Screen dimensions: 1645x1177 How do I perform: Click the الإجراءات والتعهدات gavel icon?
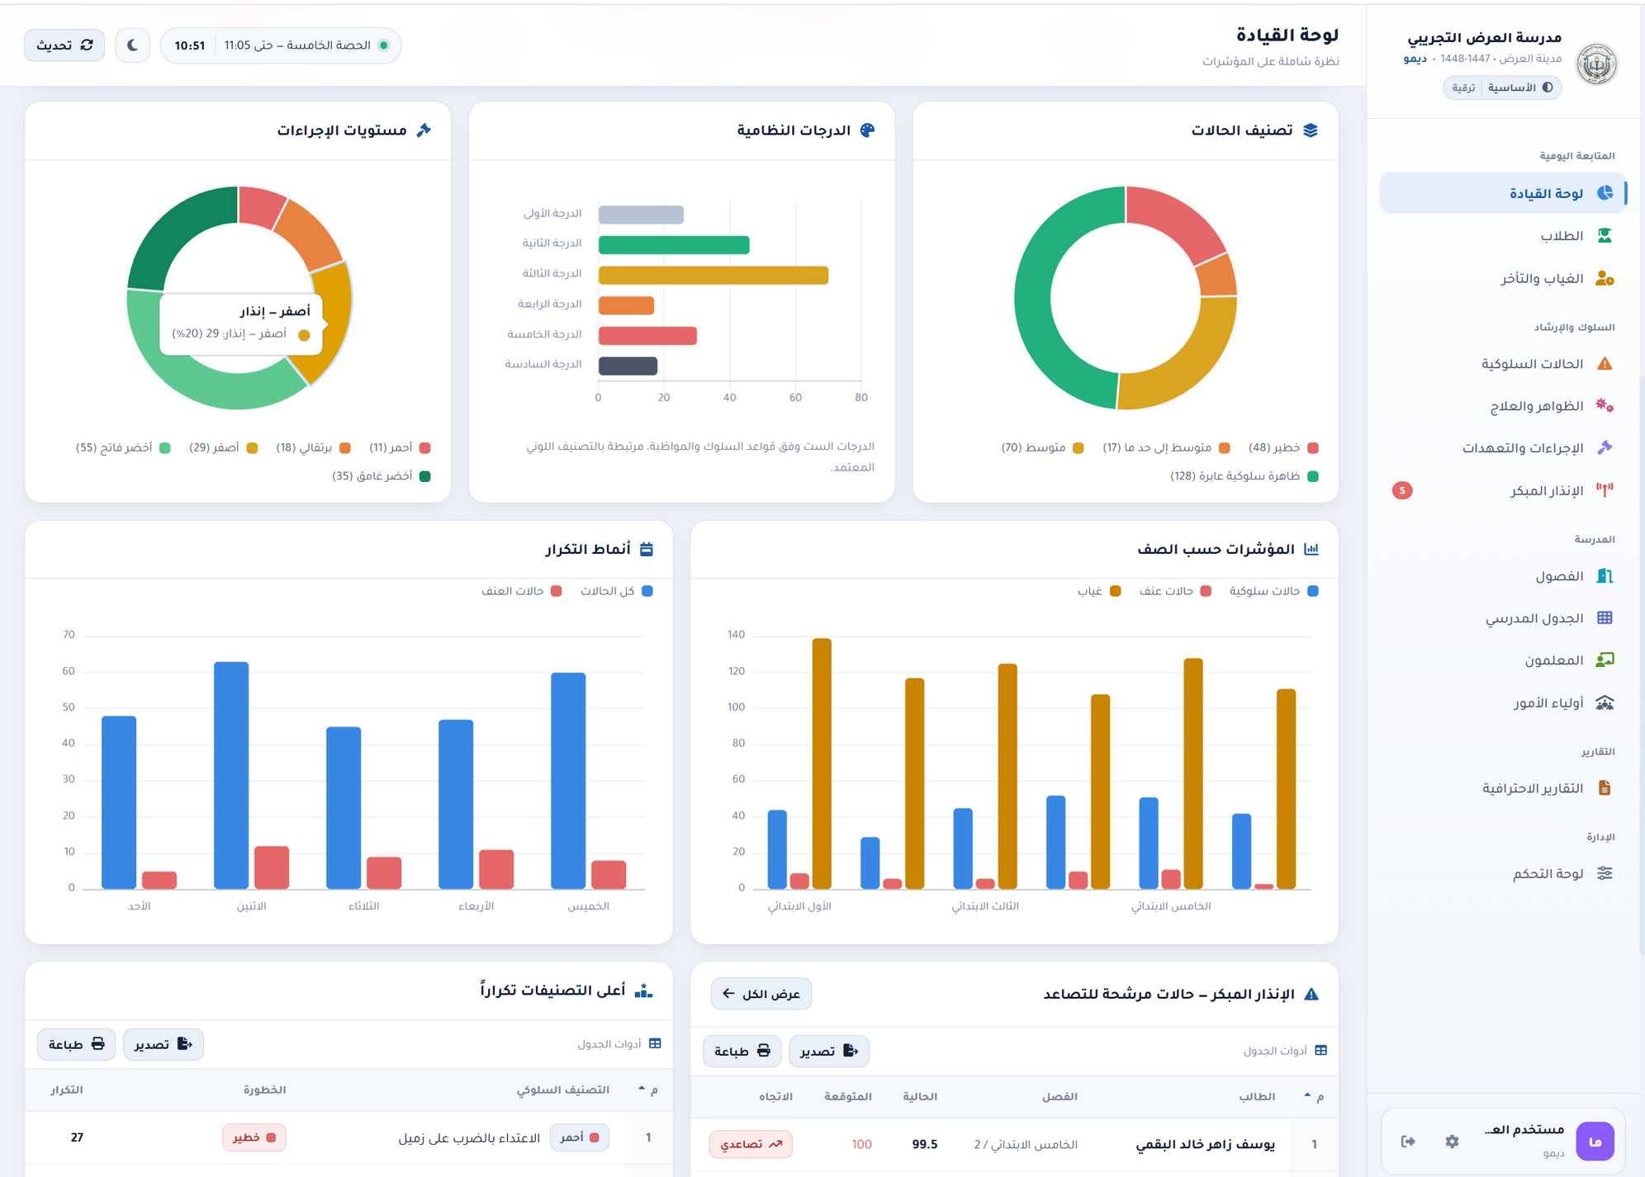click(x=1605, y=447)
